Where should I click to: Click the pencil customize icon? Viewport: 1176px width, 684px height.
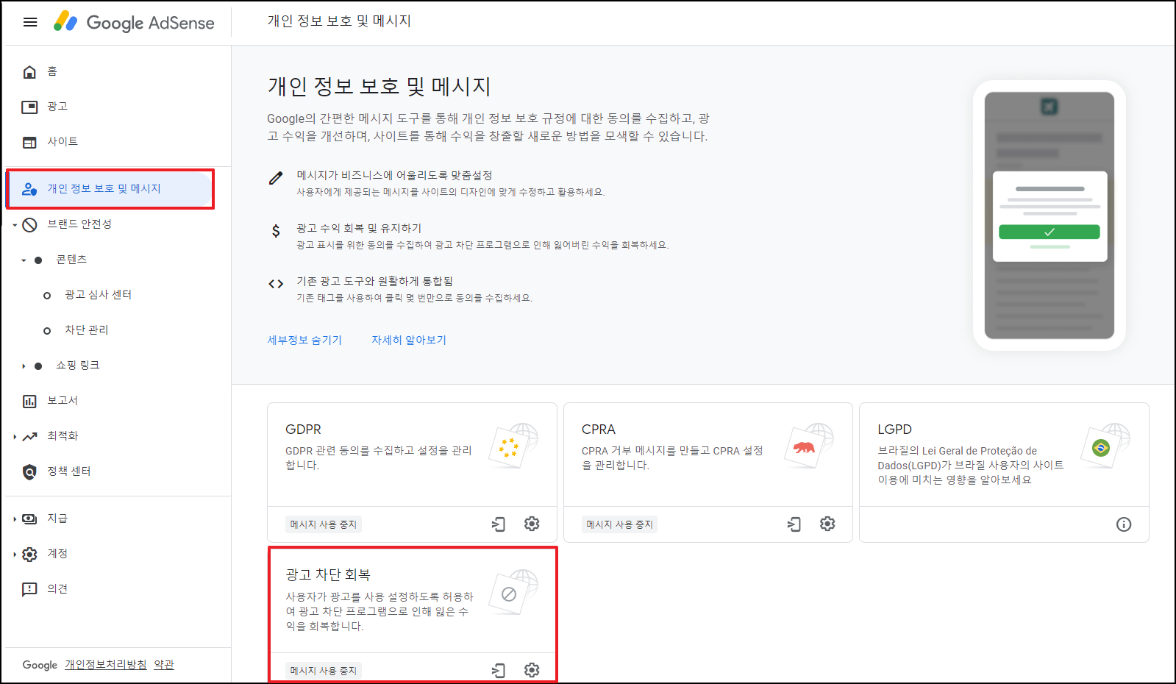276,178
